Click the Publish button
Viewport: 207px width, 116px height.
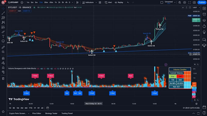202,2
